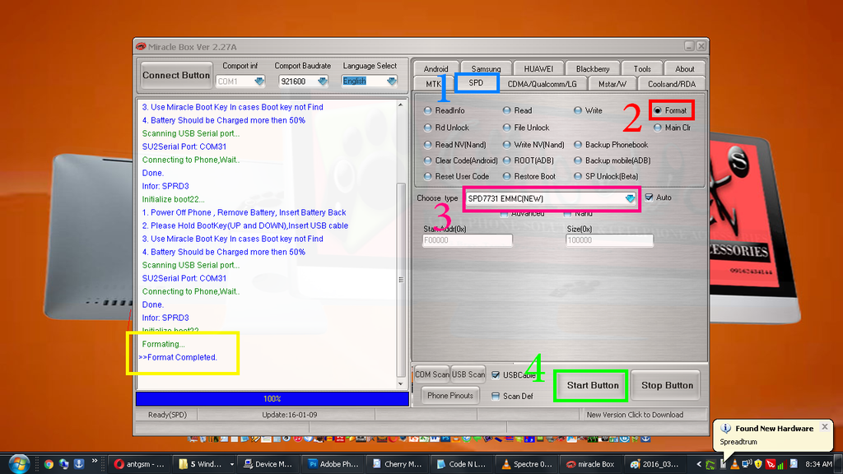Viewport: 843px width, 474px height.
Task: Open Spectre VLC taskbar item
Action: (x=527, y=464)
